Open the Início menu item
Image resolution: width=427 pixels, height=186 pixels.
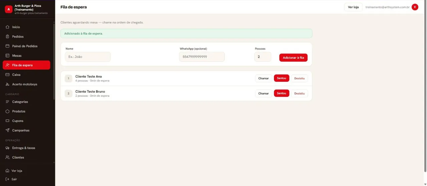[26, 27]
